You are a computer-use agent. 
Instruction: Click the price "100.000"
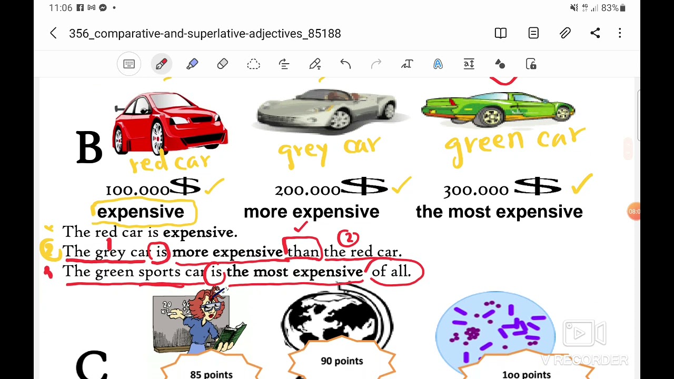[137, 190]
